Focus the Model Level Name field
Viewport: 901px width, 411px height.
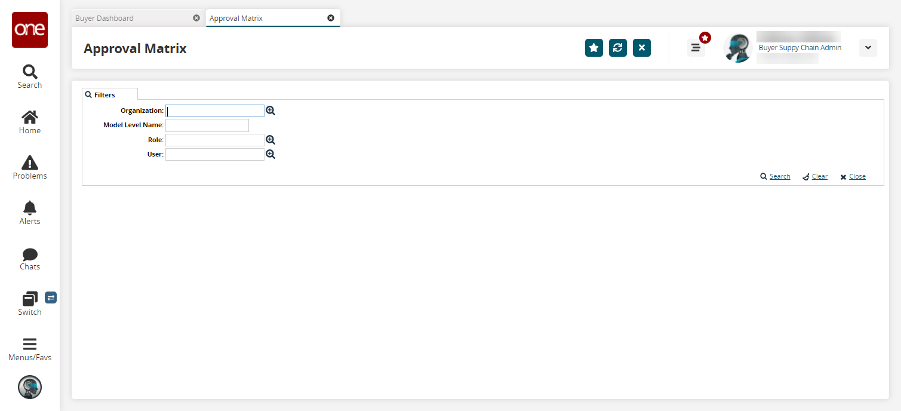point(207,125)
